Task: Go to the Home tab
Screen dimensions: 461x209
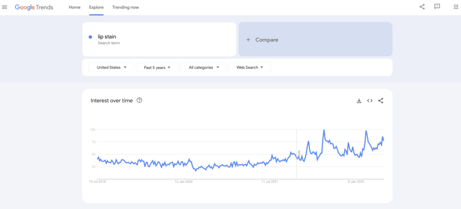Action: coord(74,7)
